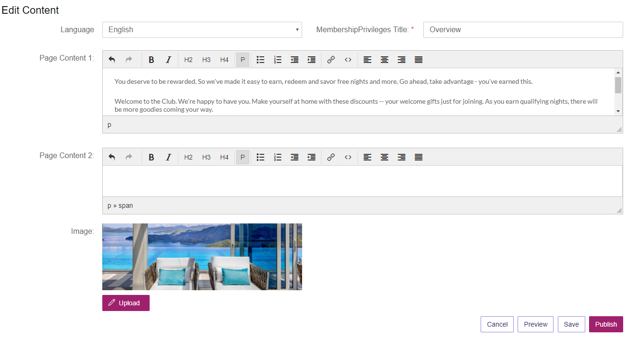Apply italic in Page Content 2 toolbar
The height and width of the screenshot is (338, 626).
tap(168, 157)
